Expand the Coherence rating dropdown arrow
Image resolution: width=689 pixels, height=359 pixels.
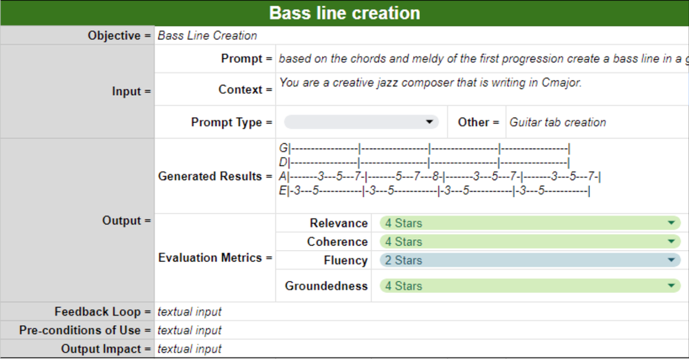click(671, 242)
